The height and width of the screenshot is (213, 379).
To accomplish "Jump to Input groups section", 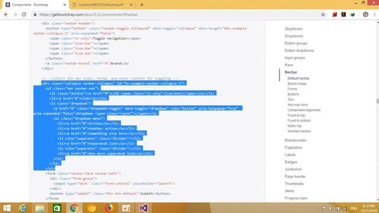I will click(x=295, y=58).
